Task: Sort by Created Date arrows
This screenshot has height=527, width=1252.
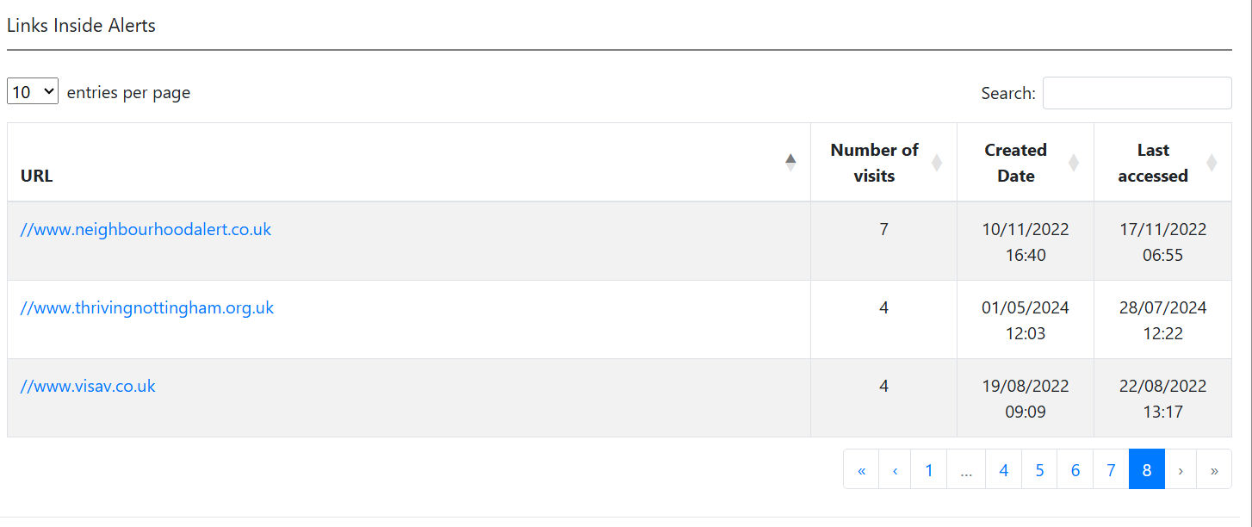Action: (1074, 162)
